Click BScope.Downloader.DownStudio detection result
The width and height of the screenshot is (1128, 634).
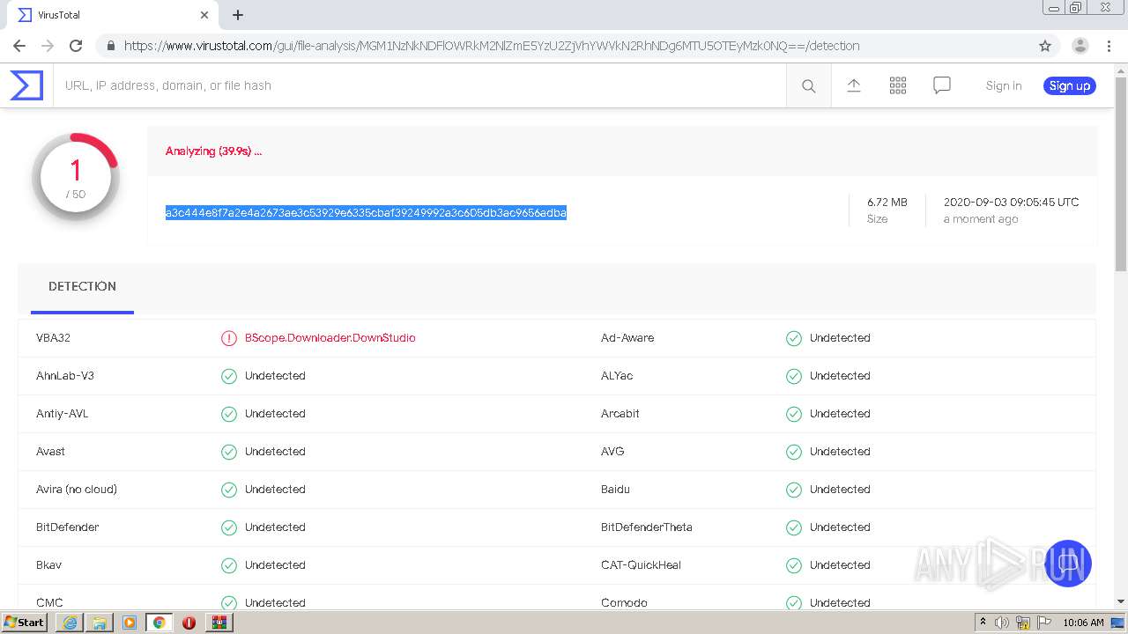click(x=330, y=338)
